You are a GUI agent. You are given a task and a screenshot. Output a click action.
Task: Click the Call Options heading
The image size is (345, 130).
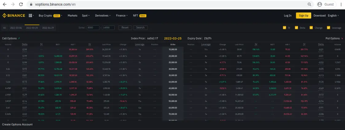click(9, 38)
